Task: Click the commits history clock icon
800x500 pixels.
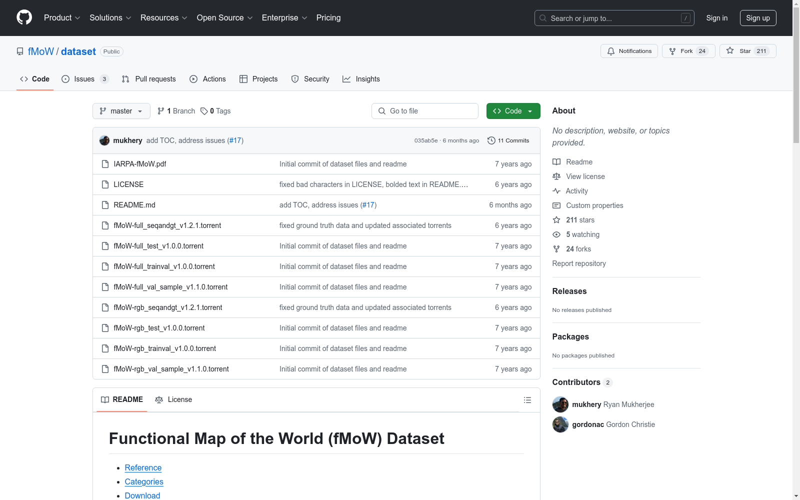Action: pos(491,140)
